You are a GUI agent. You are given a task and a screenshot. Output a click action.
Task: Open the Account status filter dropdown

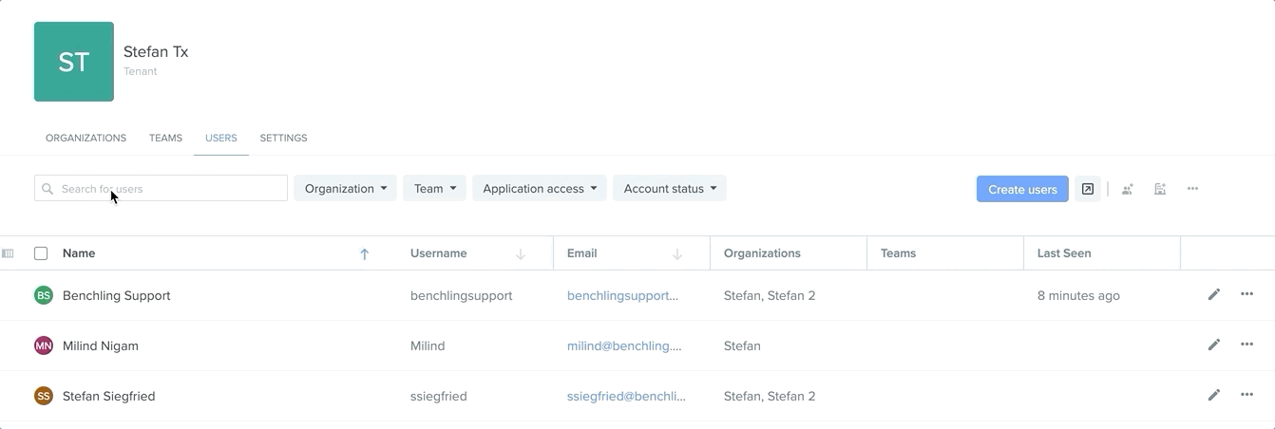[x=670, y=188]
